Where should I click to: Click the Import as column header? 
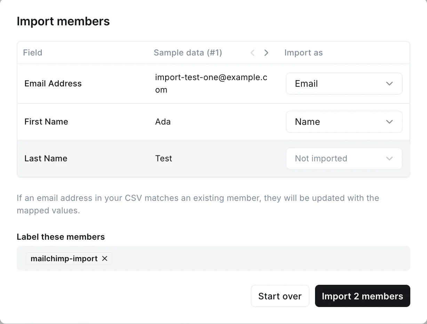(x=304, y=53)
